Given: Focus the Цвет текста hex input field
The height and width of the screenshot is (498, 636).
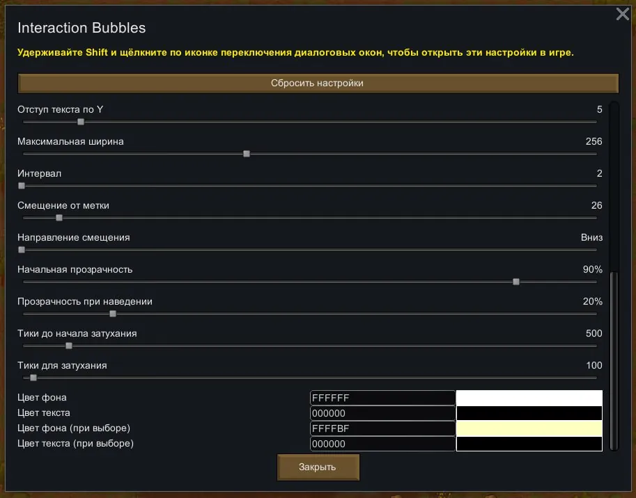Looking at the screenshot, I should pos(382,413).
